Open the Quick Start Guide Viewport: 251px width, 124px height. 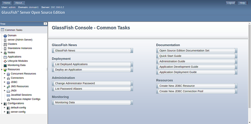coord(197,56)
